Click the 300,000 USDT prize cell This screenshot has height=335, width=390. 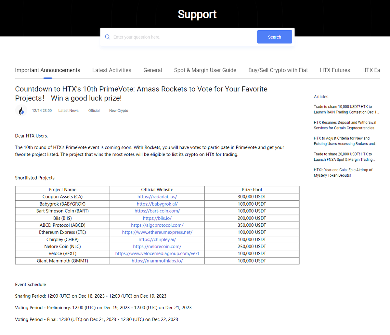pos(252,197)
